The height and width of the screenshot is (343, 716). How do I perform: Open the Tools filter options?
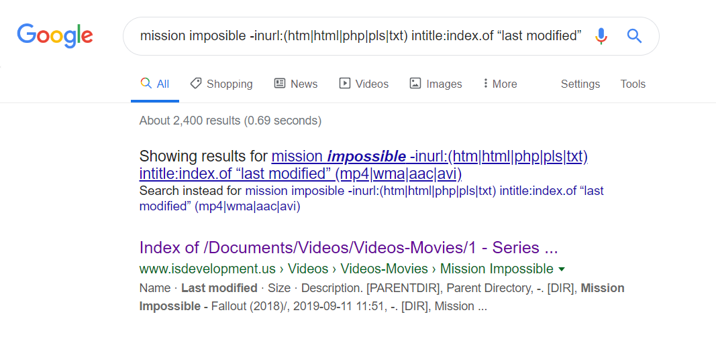tap(633, 84)
